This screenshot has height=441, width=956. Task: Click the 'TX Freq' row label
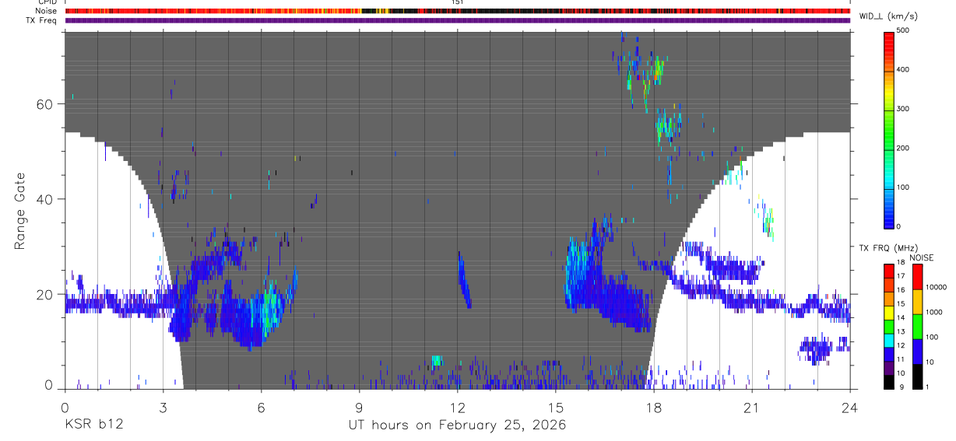(x=42, y=20)
